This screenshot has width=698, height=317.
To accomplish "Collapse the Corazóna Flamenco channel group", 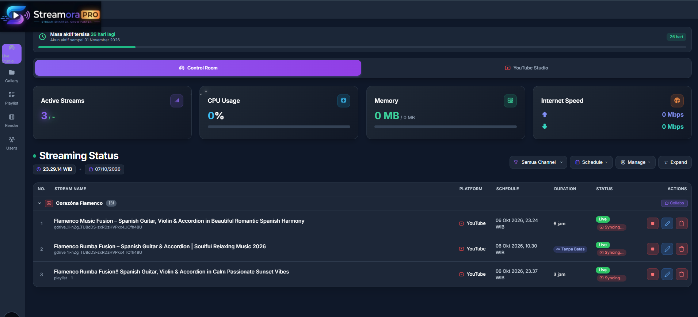I will pyautogui.click(x=39, y=203).
